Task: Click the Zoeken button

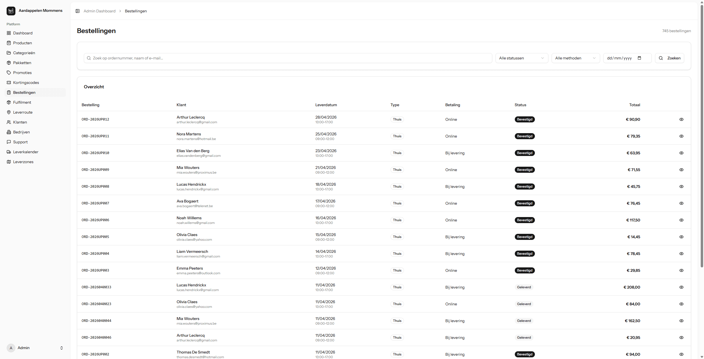Action: 669,58
